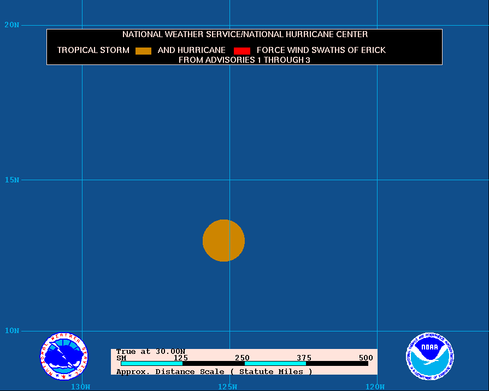Click the 'SM' unit label on scale
Image resolution: width=489 pixels, height=391 pixels.
click(121, 358)
